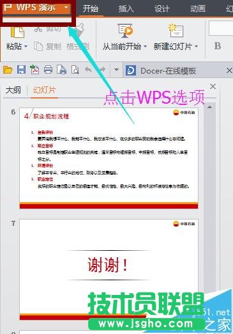Switch to the 幻灯片 pane tab
Viewport: 233px width, 334px height.
pyautogui.click(x=44, y=90)
